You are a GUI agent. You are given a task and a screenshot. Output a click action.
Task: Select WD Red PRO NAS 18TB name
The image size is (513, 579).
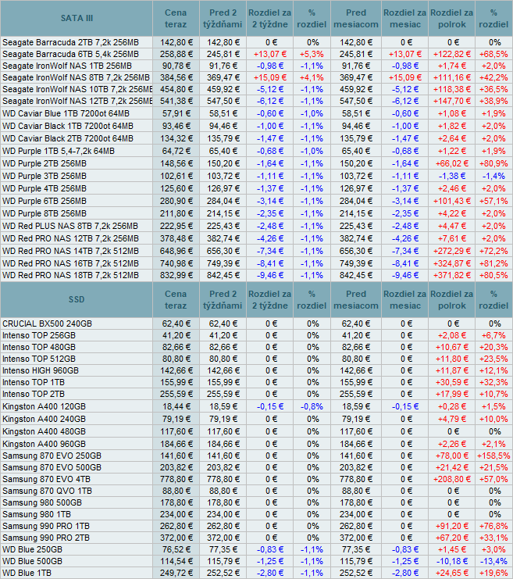point(70,276)
